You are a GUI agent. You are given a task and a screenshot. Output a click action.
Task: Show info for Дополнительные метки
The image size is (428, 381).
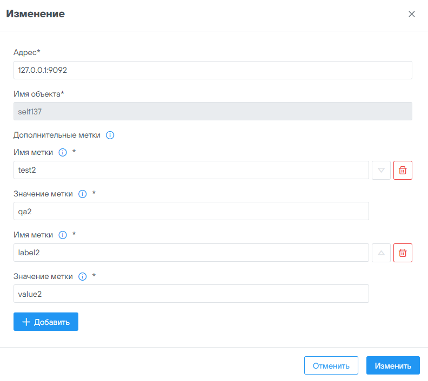point(110,135)
